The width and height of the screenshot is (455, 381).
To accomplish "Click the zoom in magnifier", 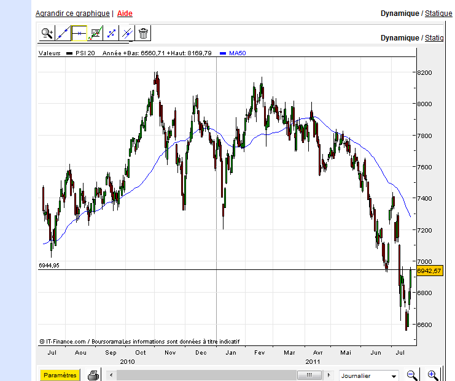I will pos(433,375).
